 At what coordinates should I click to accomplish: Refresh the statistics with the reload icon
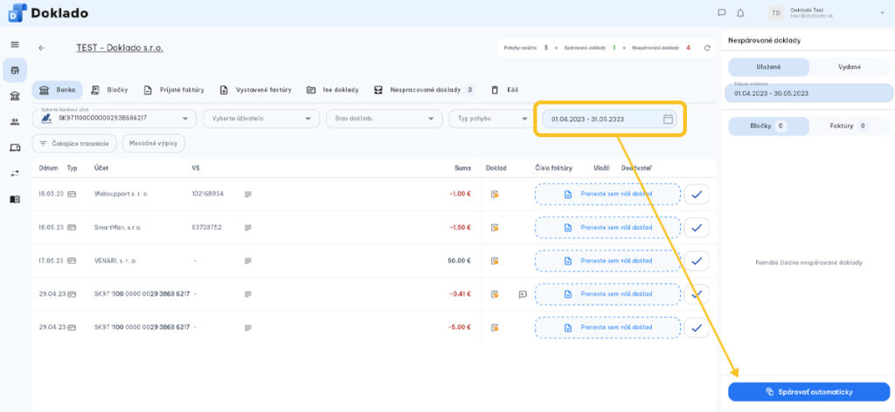pyautogui.click(x=707, y=48)
